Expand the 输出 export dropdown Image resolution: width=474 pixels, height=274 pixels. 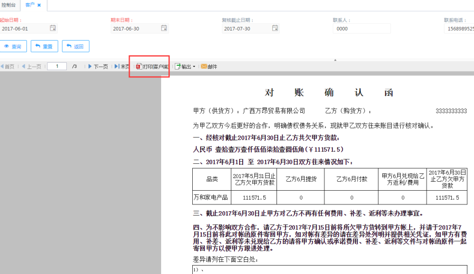click(x=185, y=66)
